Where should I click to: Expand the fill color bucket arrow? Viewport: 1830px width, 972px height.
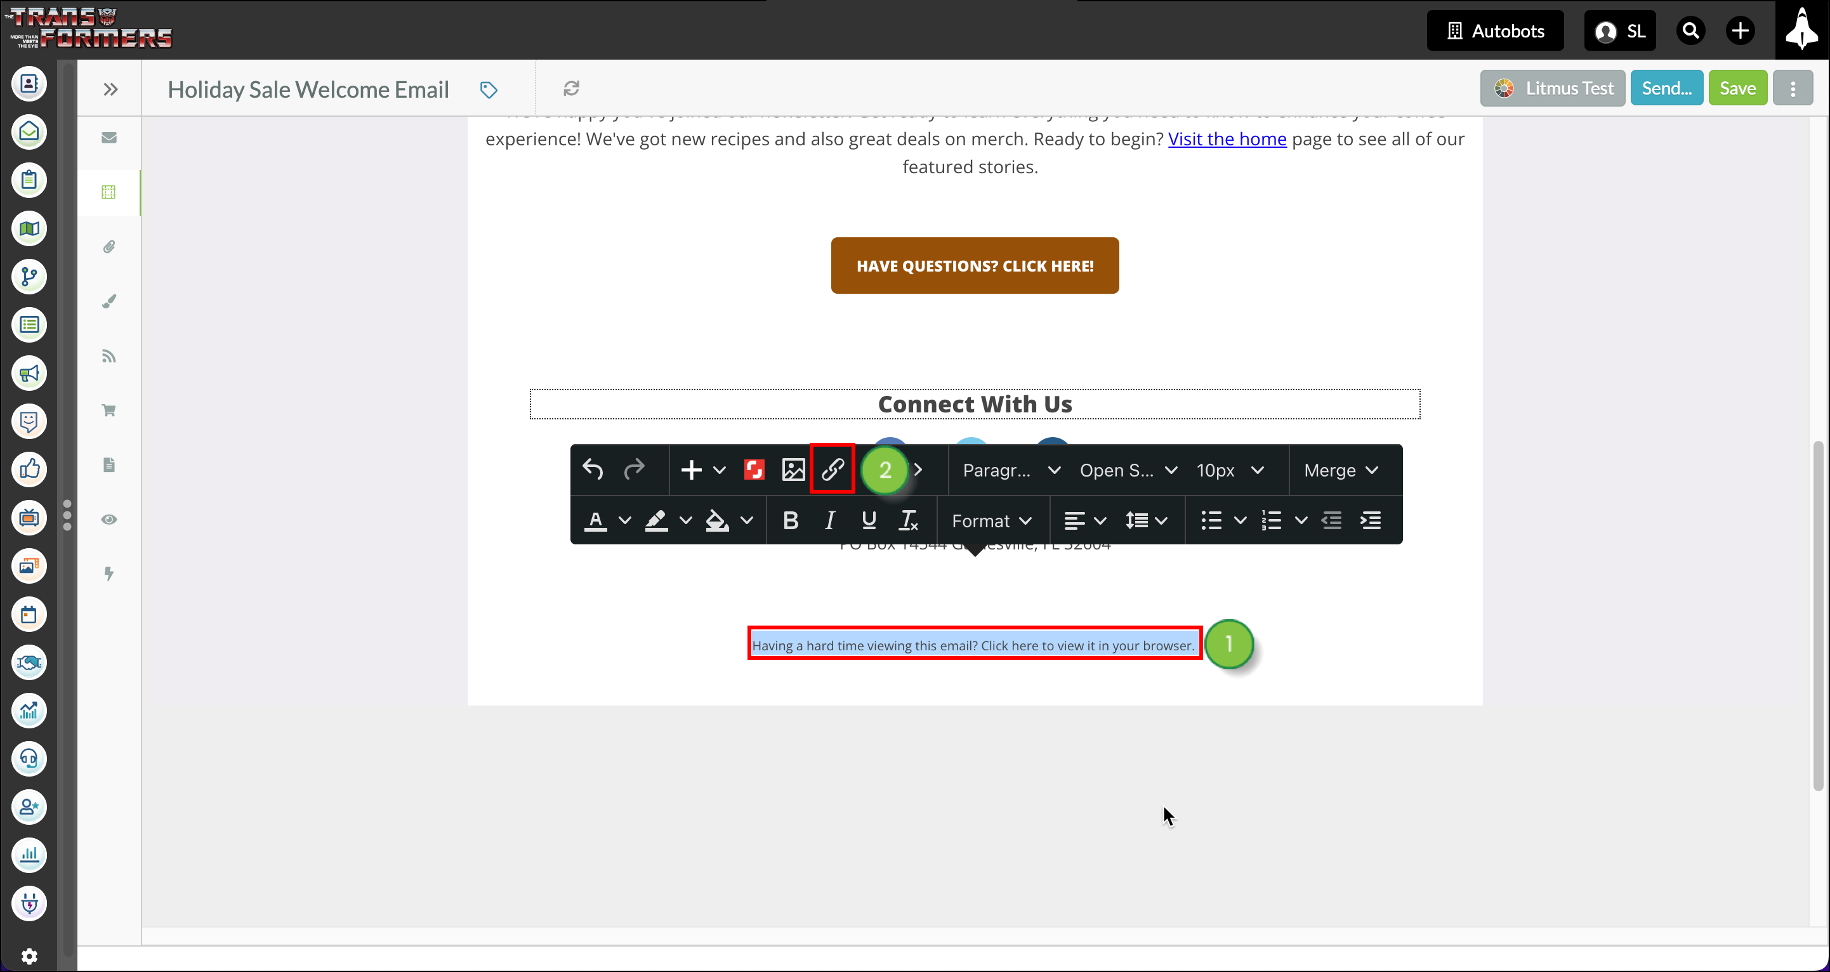tap(747, 521)
